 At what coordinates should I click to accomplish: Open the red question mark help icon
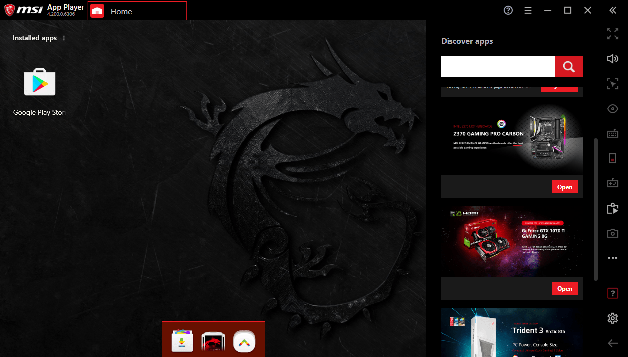click(x=613, y=293)
